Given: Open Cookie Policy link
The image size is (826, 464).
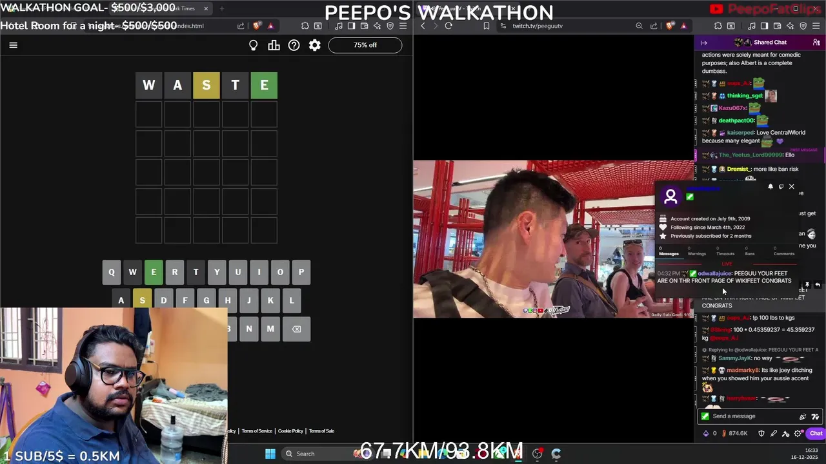Looking at the screenshot, I should [x=290, y=431].
